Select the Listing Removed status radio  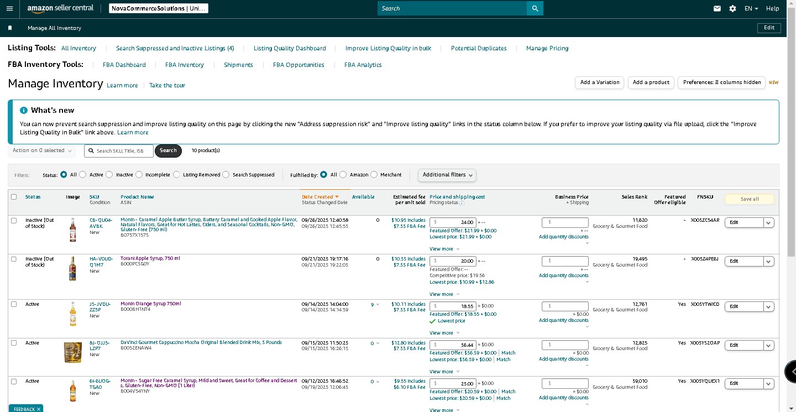click(x=176, y=175)
